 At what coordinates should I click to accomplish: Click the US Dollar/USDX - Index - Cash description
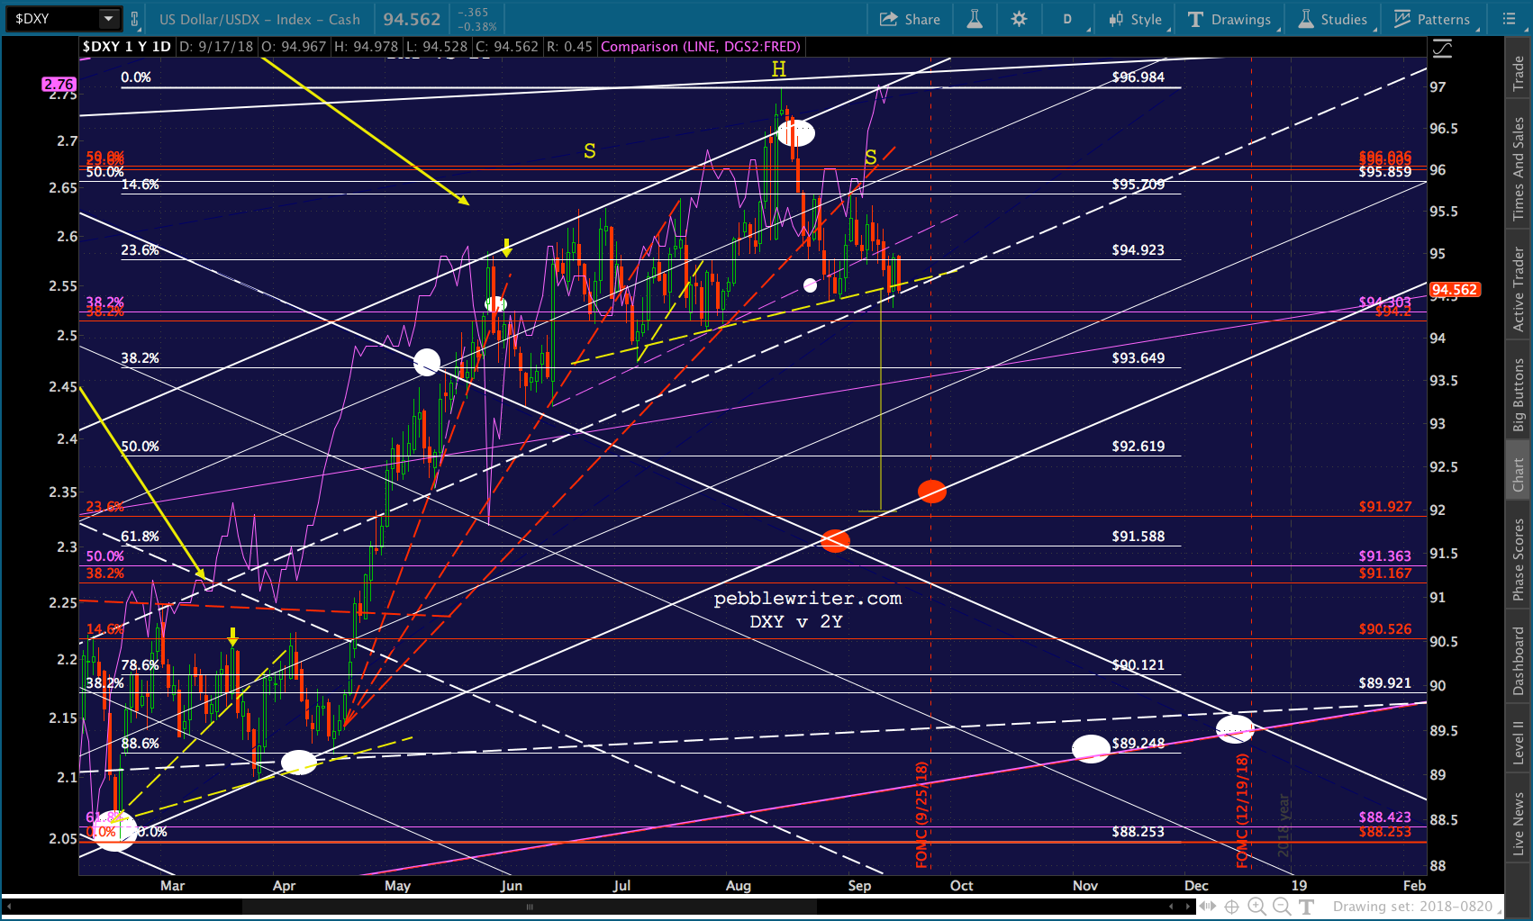(x=259, y=19)
